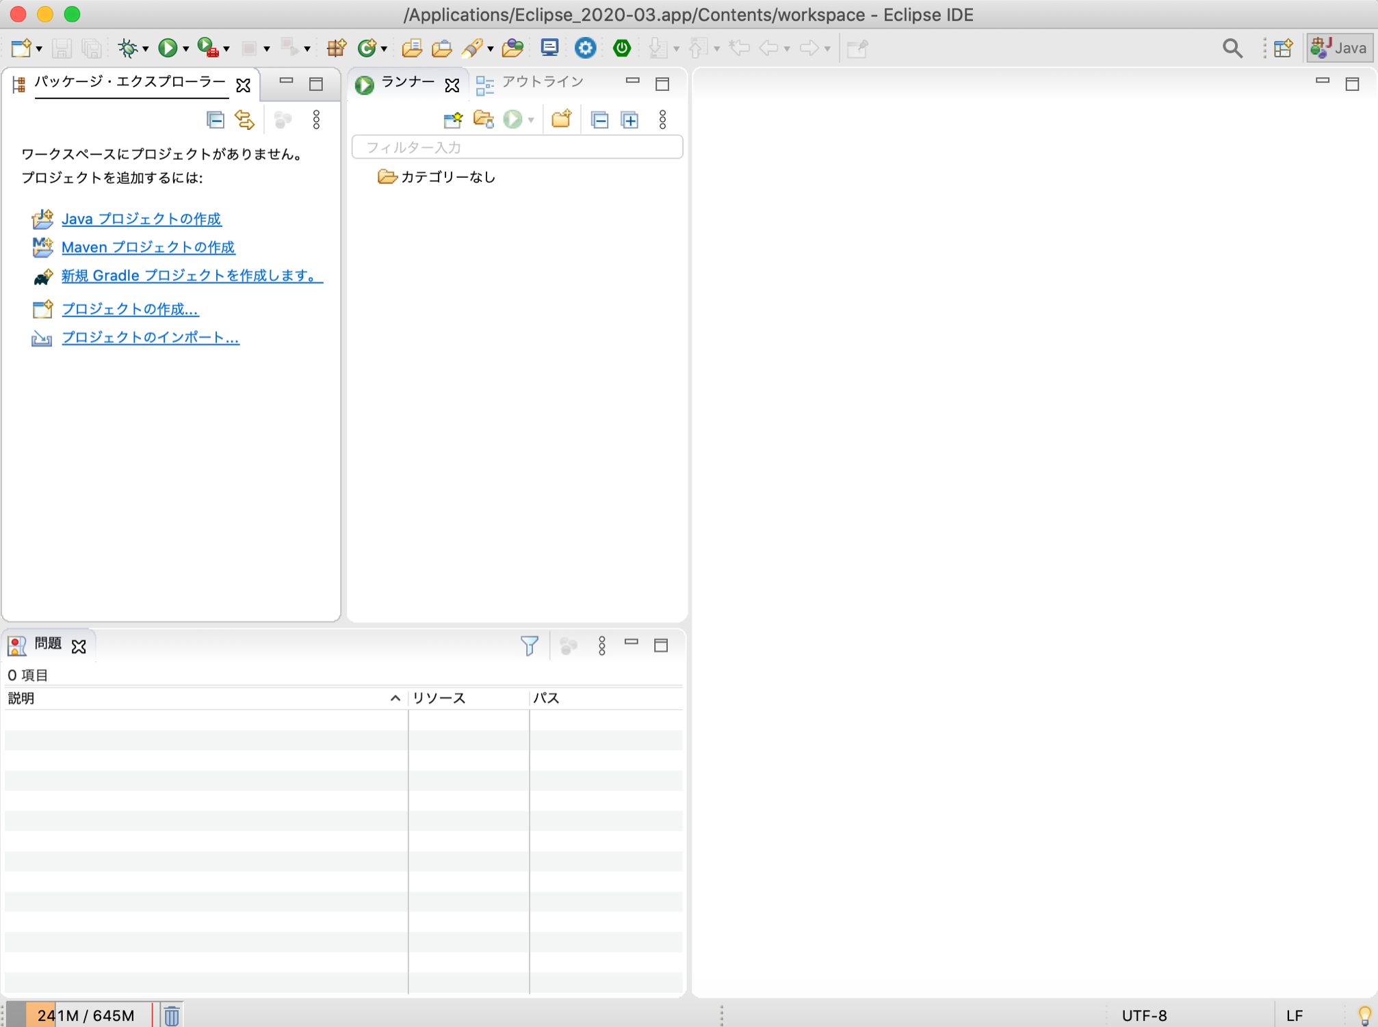The width and height of the screenshot is (1378, 1027).
Task: Click the New wizard icon in main toolbar
Action: (21, 48)
